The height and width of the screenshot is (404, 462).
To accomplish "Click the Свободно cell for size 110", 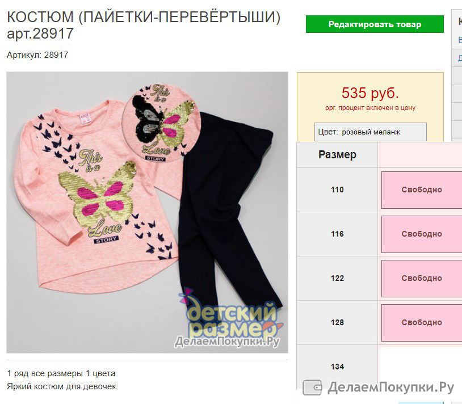I will 422,190.
